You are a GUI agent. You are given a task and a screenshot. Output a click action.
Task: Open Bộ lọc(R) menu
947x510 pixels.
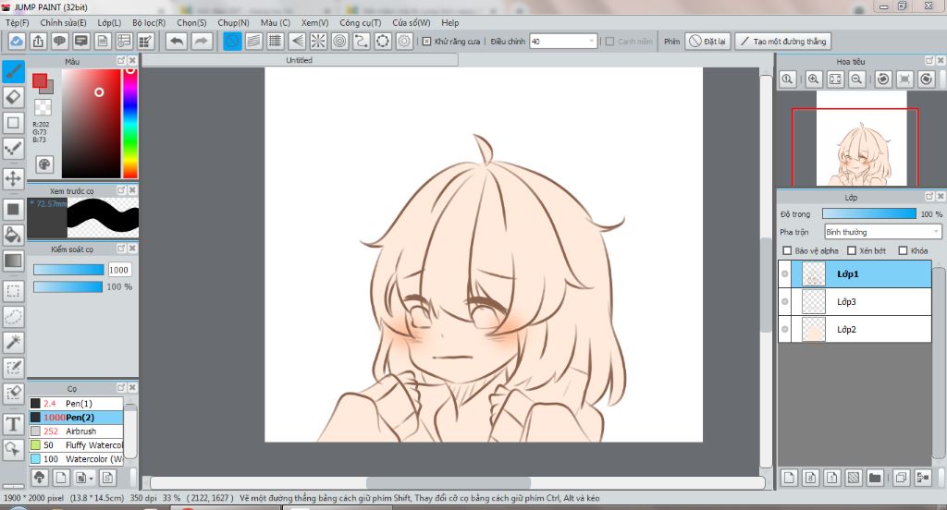tap(149, 22)
